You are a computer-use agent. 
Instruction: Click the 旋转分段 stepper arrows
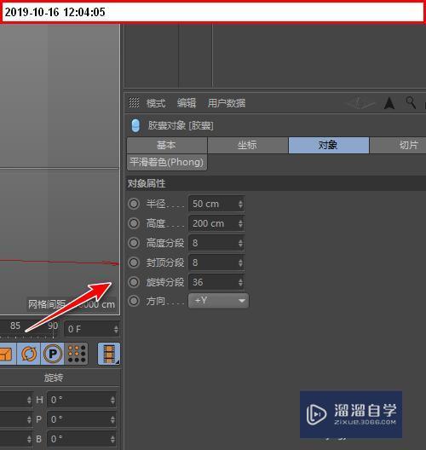[x=240, y=283]
